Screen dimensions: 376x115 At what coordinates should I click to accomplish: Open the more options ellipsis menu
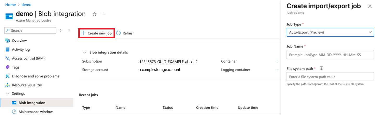(103, 14)
